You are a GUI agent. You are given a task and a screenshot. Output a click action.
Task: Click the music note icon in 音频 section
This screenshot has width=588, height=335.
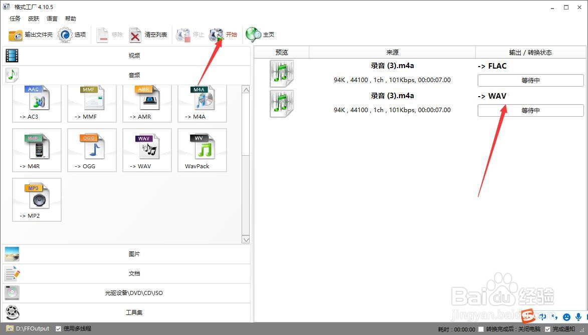(12, 75)
